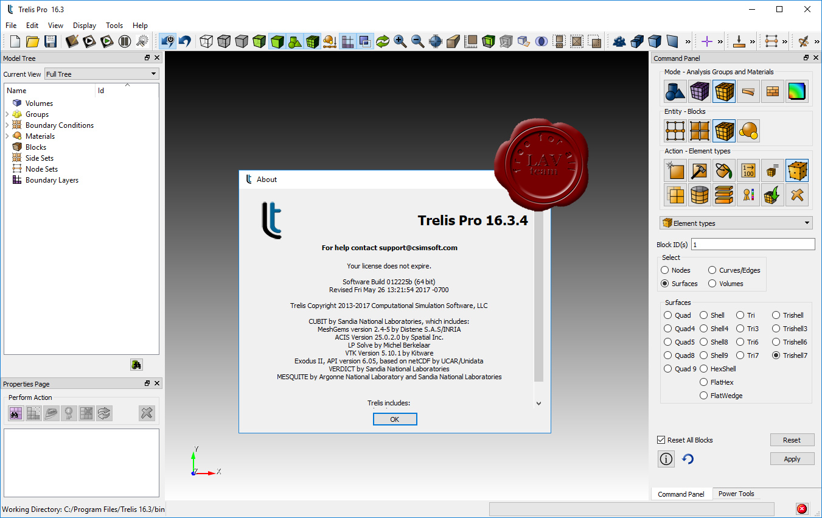Select the Geometry mode shapes icon
Screen dimensions: 822x518
pos(675,91)
